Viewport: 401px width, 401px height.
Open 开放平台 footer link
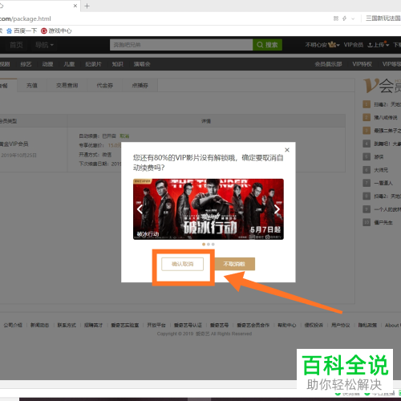(156, 325)
